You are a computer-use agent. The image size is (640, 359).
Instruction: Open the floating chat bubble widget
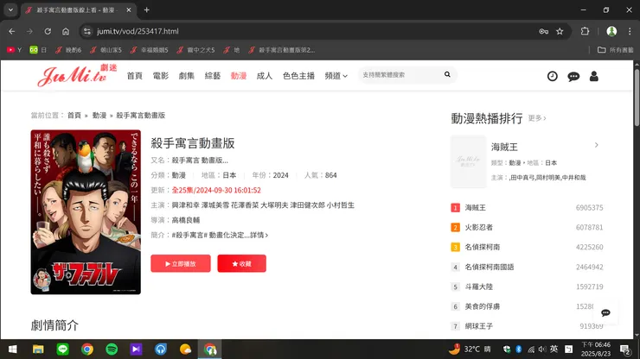pos(605,312)
